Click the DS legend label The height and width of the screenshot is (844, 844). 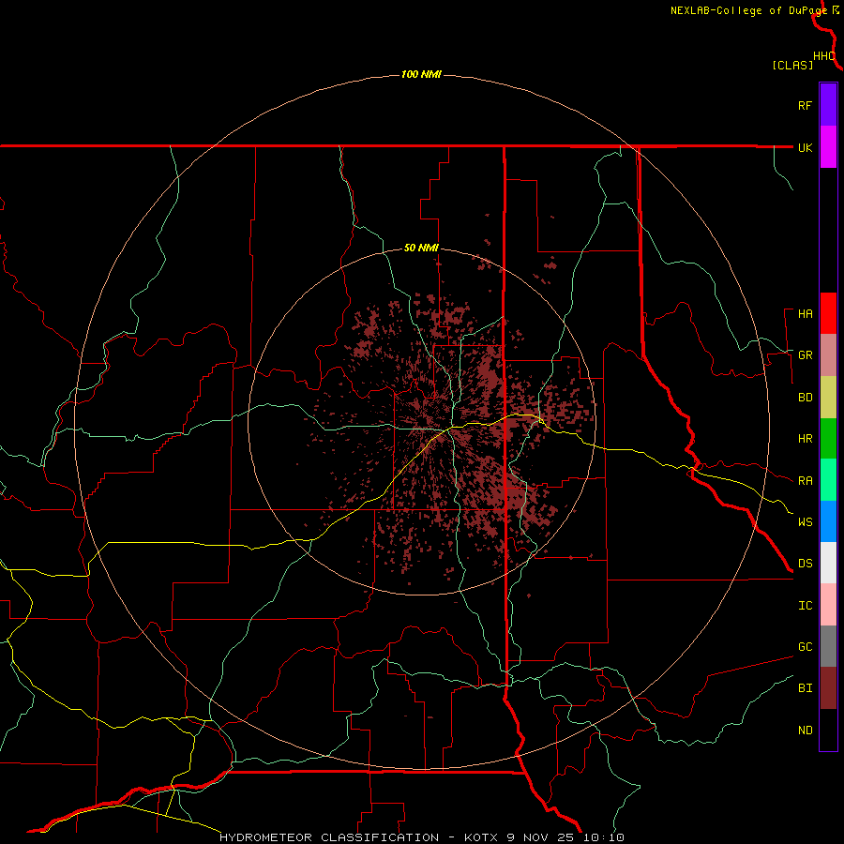coord(805,563)
